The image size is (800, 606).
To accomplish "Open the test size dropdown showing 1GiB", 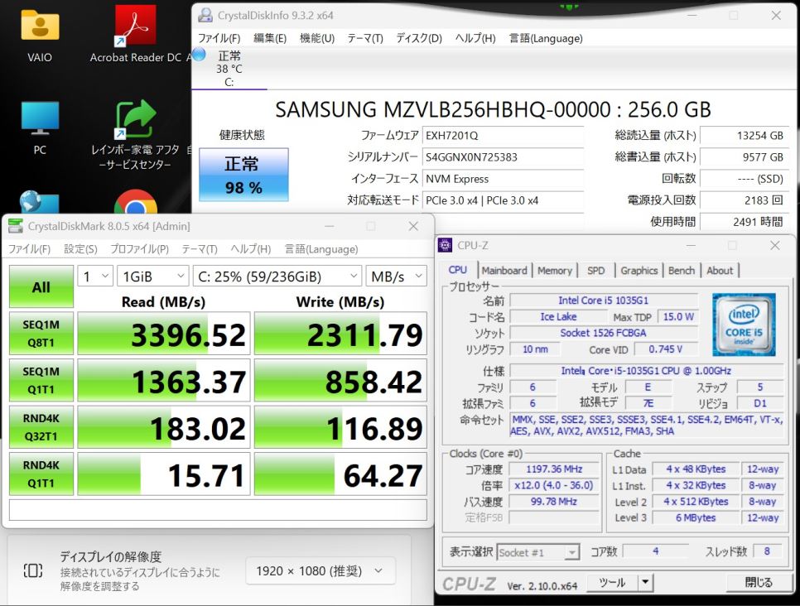I will (x=152, y=277).
